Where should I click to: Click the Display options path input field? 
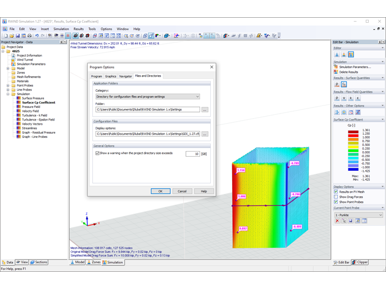tap(148, 134)
